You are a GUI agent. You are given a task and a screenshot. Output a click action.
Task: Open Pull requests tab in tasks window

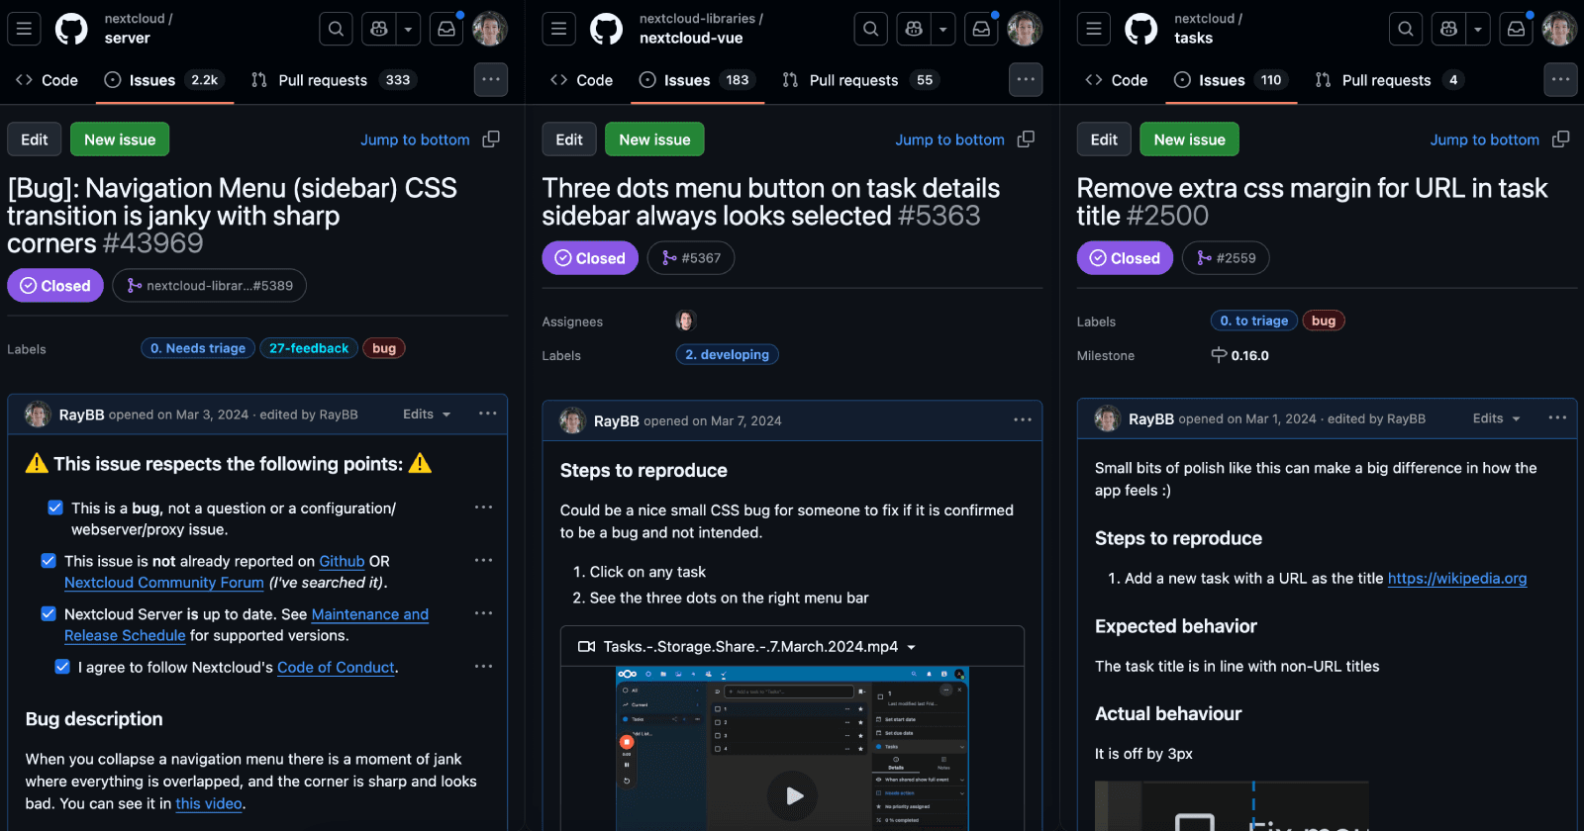pos(1390,79)
